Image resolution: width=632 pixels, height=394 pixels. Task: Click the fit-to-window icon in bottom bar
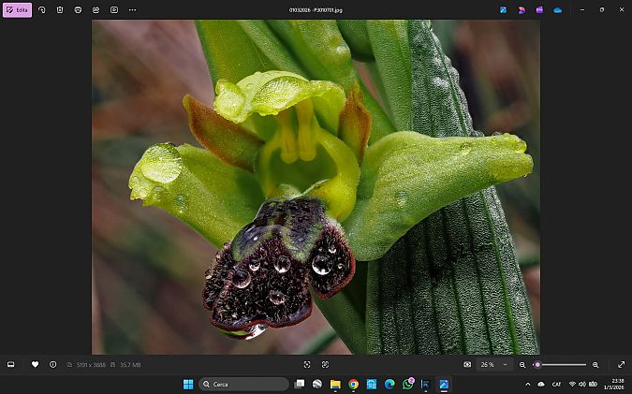tap(307, 364)
